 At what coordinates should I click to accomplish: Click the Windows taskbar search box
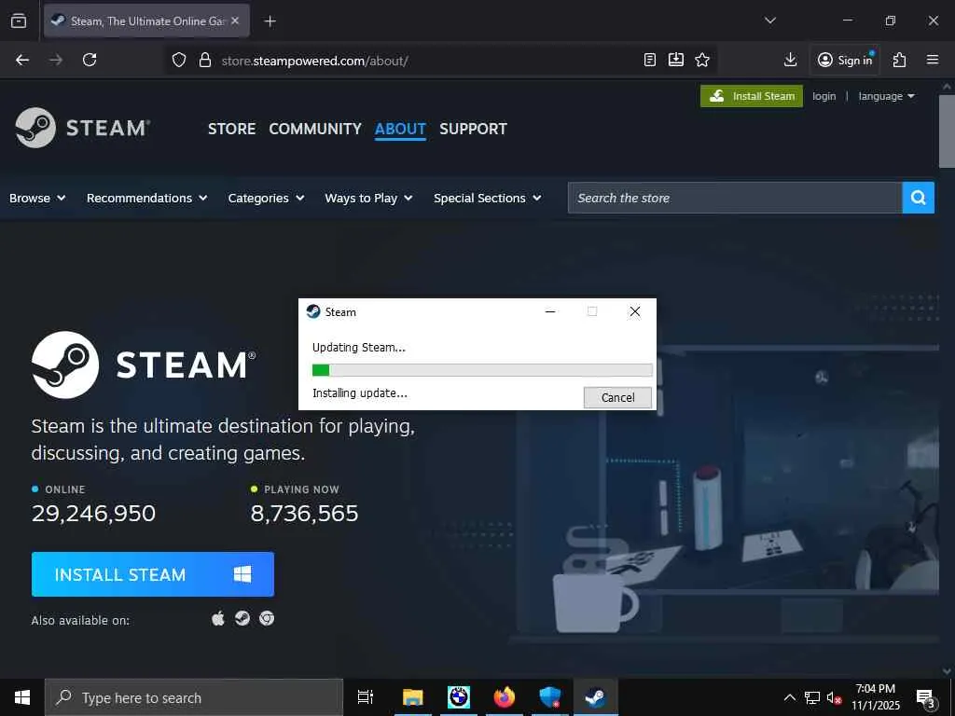[194, 697]
